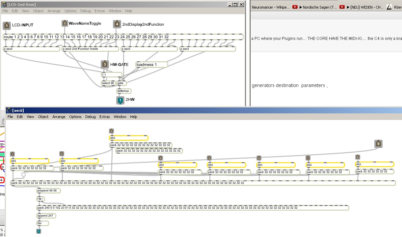
Task: Open the Nordische Sagen browser tab
Action: click(318, 7)
